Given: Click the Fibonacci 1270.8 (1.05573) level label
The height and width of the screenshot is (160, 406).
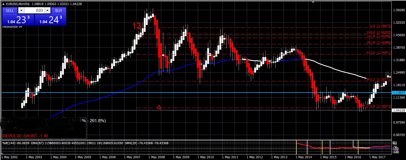Looking at the screenshot, I should 378,106.
